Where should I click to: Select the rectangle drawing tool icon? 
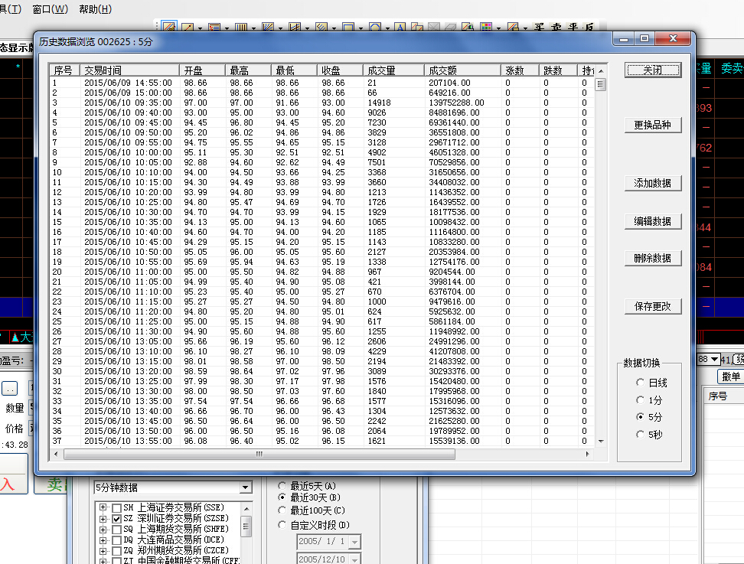tap(348, 28)
